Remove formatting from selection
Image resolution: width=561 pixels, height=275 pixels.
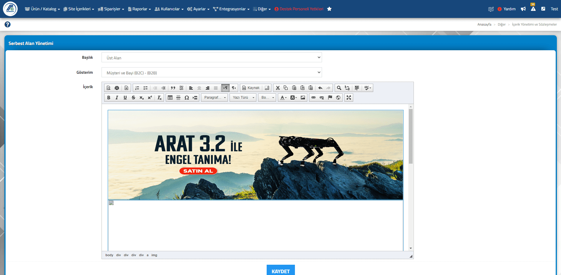tap(159, 98)
